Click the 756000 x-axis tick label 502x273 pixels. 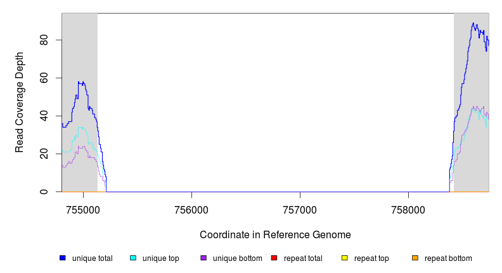click(x=192, y=210)
